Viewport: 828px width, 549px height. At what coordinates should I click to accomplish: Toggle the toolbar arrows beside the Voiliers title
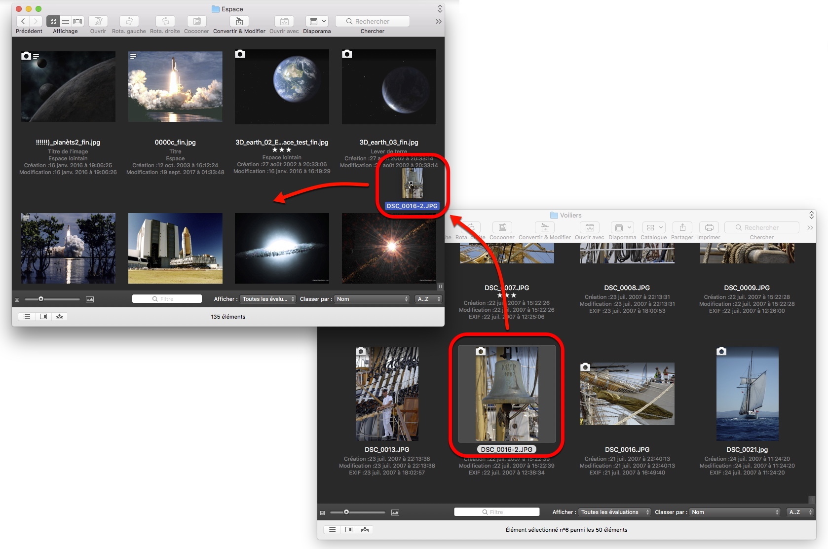coord(811,215)
